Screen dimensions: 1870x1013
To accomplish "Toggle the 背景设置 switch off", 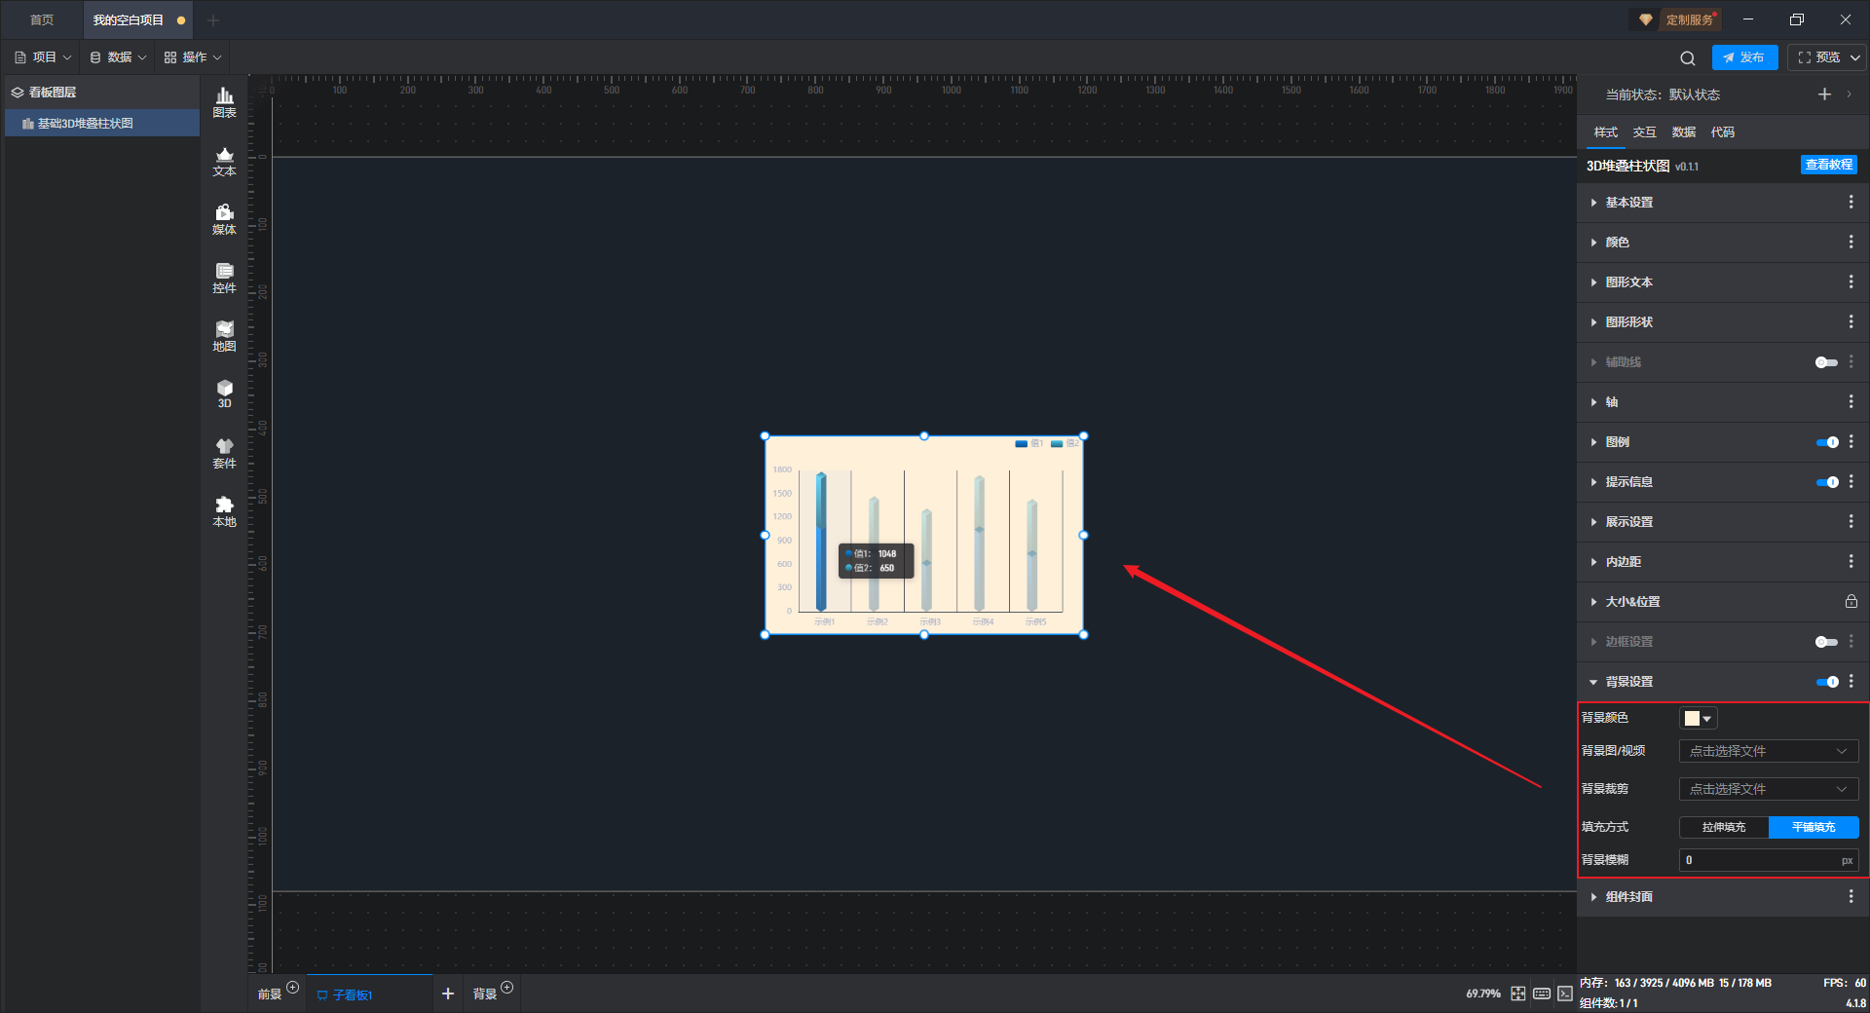I will coord(1827,682).
